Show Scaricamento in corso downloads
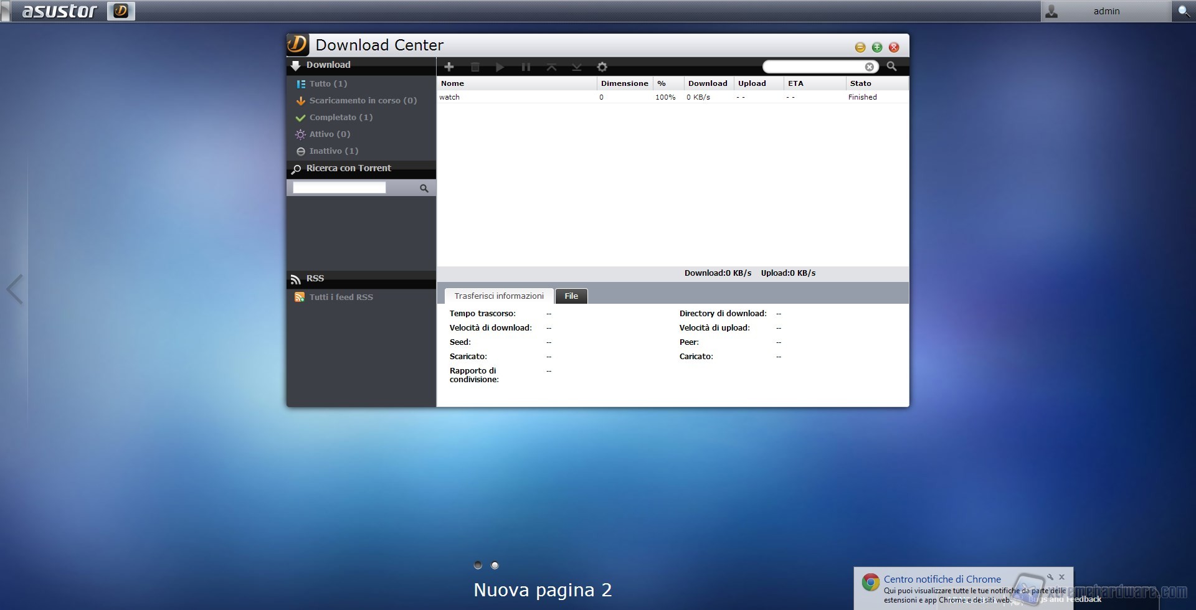The height and width of the screenshot is (610, 1196). pos(363,100)
